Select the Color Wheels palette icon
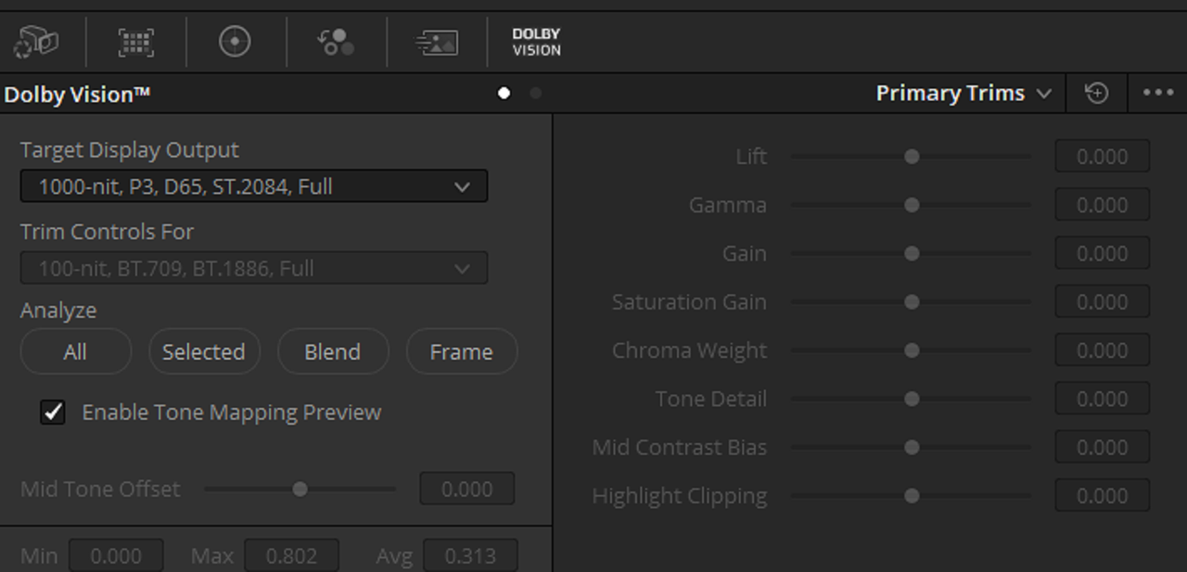The width and height of the screenshot is (1187, 572). (235, 43)
